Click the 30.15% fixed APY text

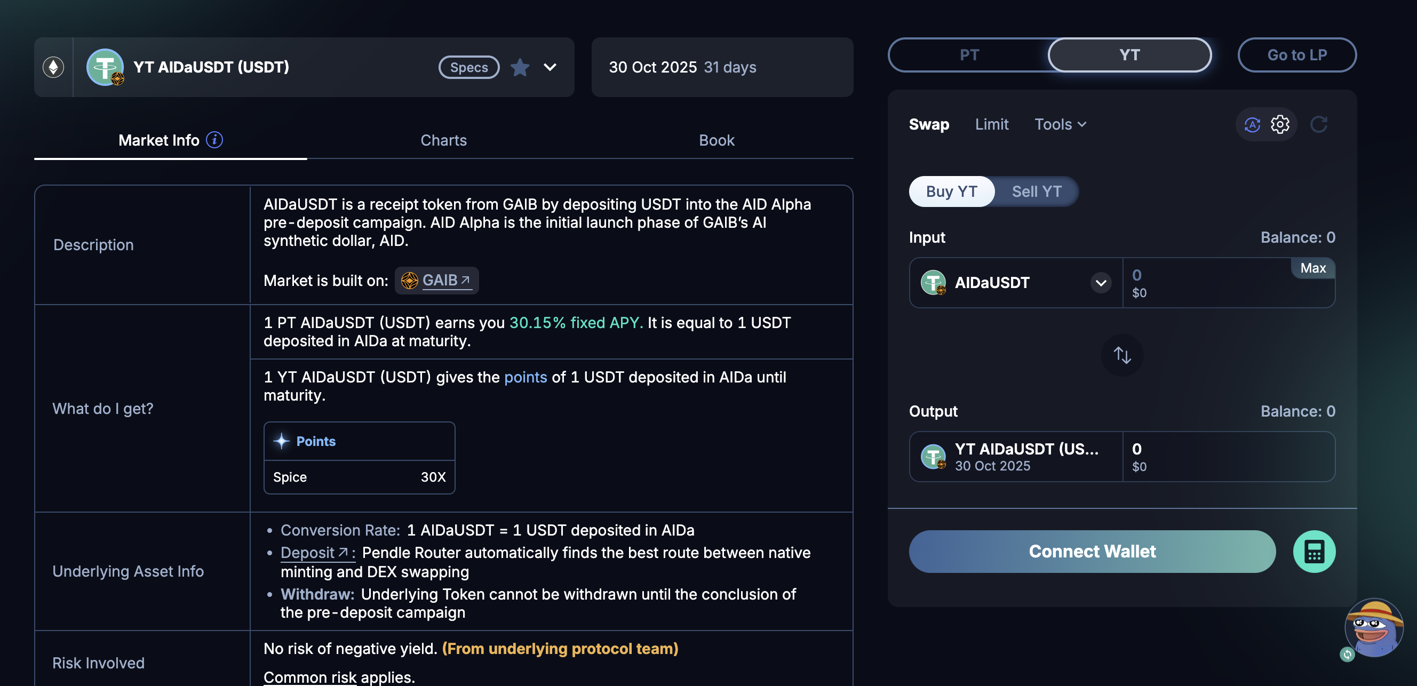pyautogui.click(x=576, y=322)
